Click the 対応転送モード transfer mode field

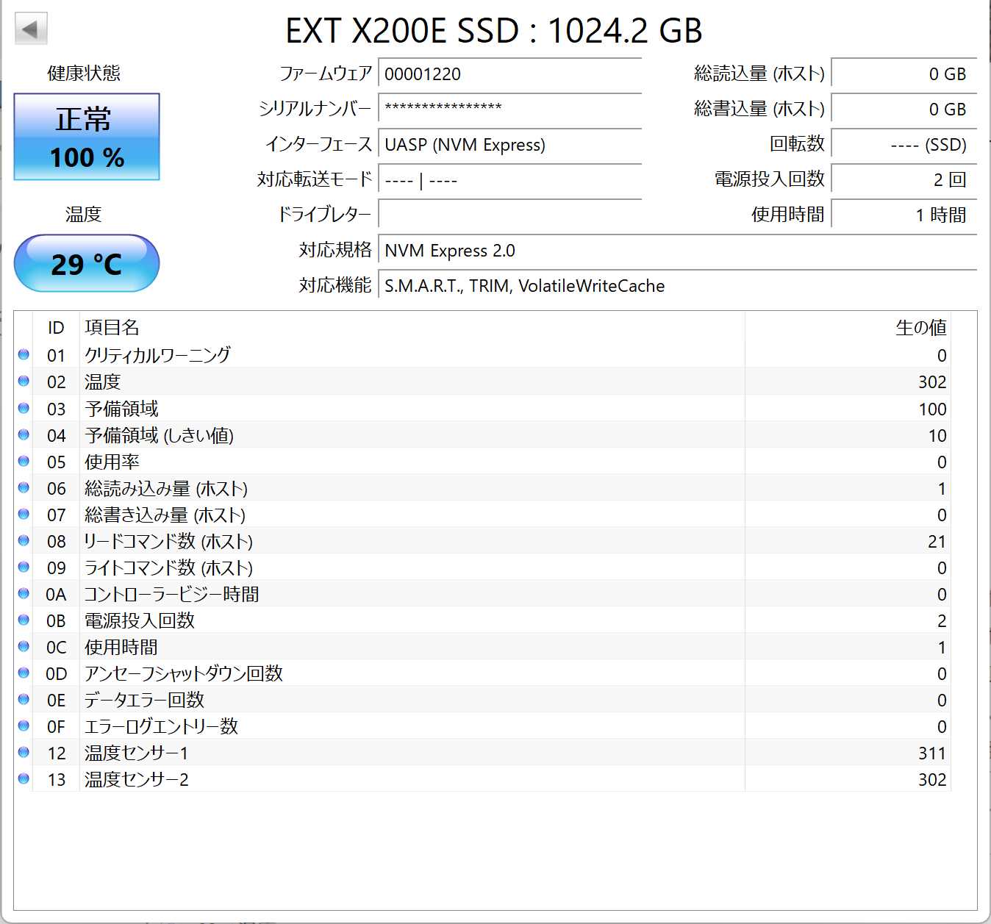click(x=509, y=180)
